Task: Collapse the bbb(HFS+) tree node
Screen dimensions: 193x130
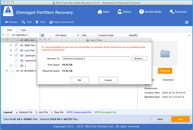Action: pos(3,35)
